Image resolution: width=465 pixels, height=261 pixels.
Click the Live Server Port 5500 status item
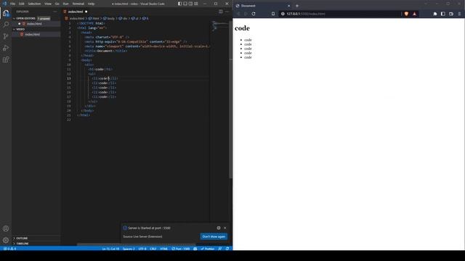point(181,249)
